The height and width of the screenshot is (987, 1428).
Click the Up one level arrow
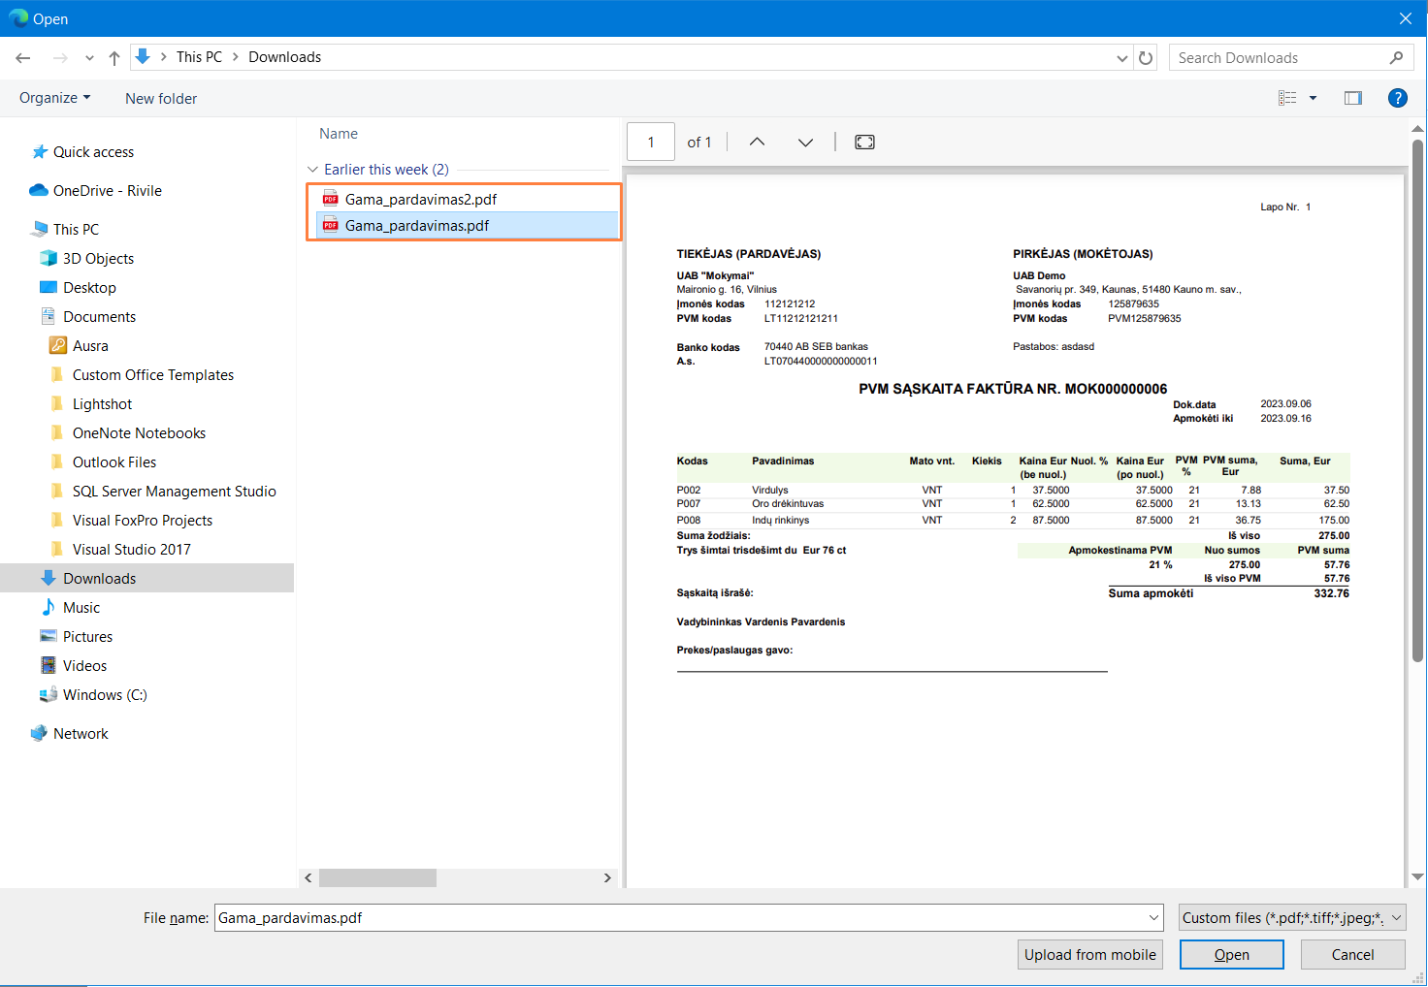[114, 58]
